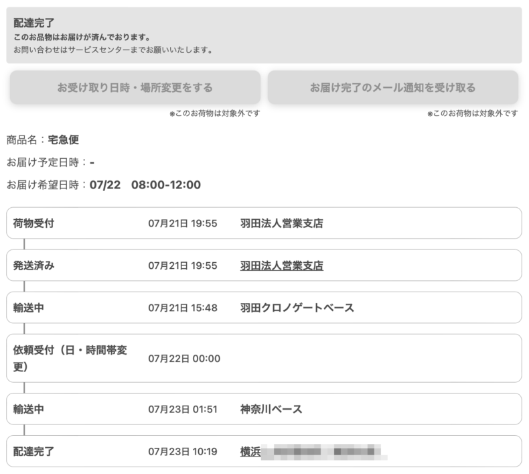Select the 07月23日 01:51 timestamp

tap(182, 409)
